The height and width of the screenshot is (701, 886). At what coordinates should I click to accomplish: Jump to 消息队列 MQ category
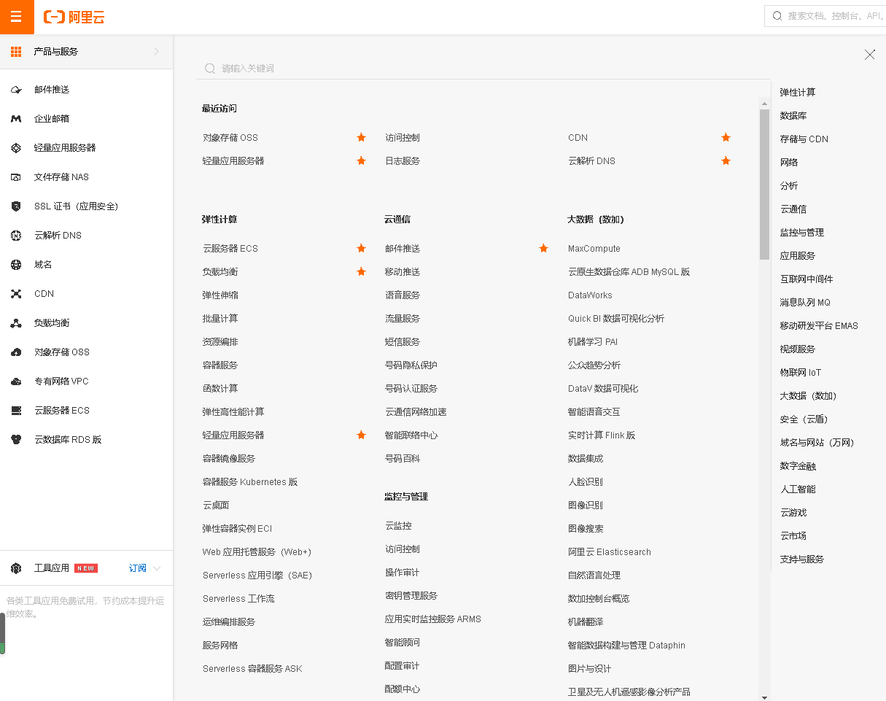click(x=805, y=303)
